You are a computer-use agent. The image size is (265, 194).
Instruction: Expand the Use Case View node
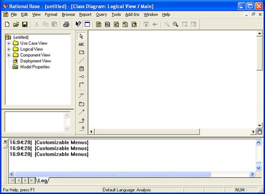click(x=9, y=43)
